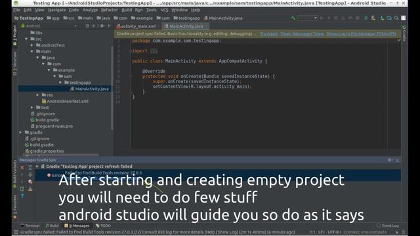Viewport: 420px width, 236px height.
Task: Click the red close icon in Messages panel
Action: click(x=22, y=168)
